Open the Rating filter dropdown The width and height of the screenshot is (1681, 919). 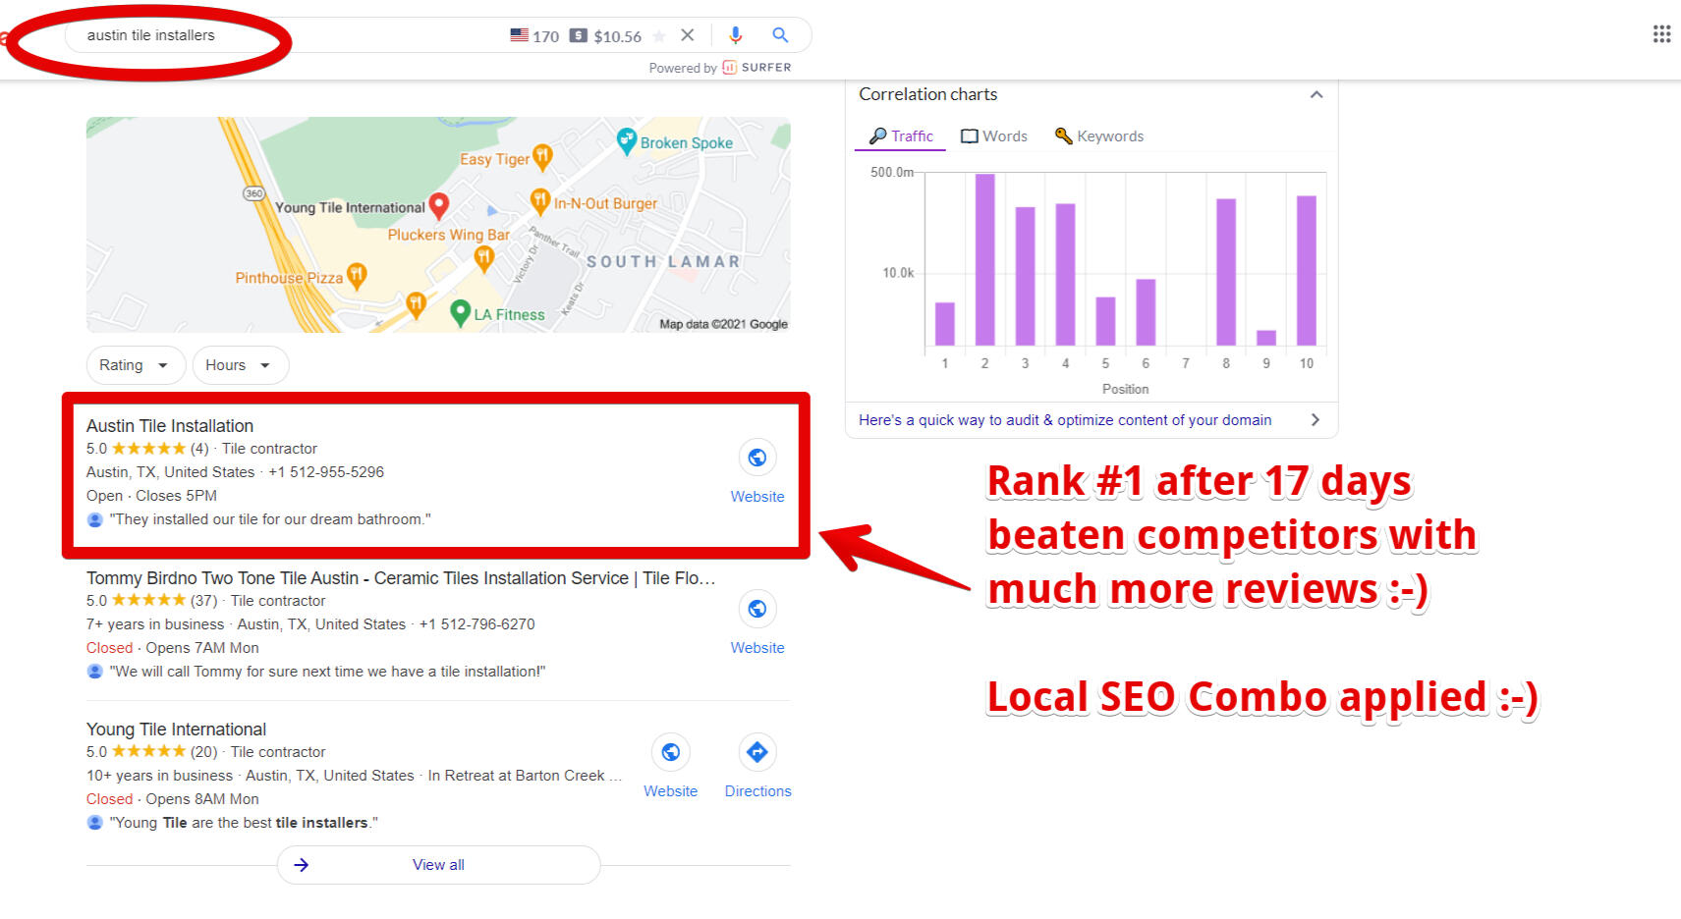(135, 365)
